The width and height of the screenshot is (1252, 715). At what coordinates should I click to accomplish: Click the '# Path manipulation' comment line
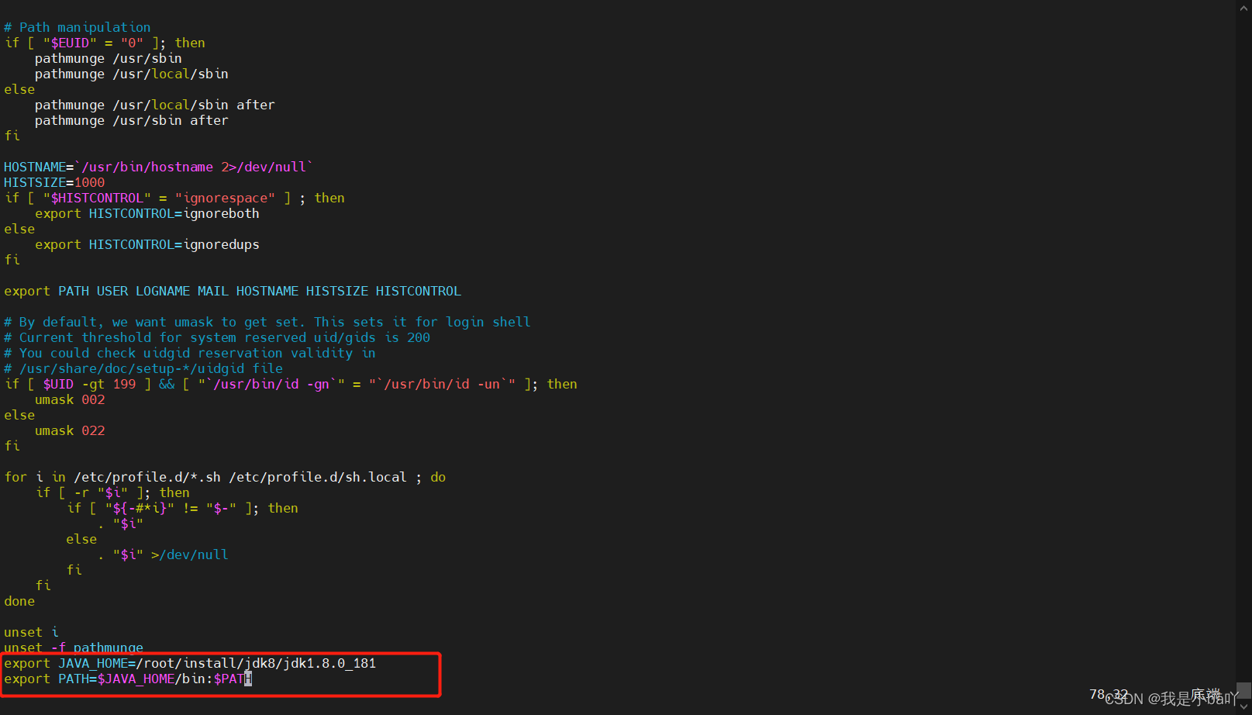[x=78, y=27]
